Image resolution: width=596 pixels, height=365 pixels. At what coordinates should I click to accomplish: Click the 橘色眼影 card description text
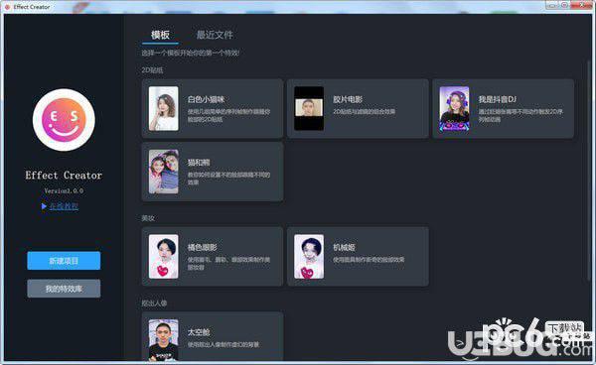pyautogui.click(x=228, y=263)
